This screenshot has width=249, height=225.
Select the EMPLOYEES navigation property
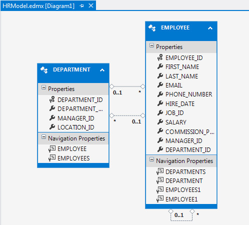pos(73,158)
